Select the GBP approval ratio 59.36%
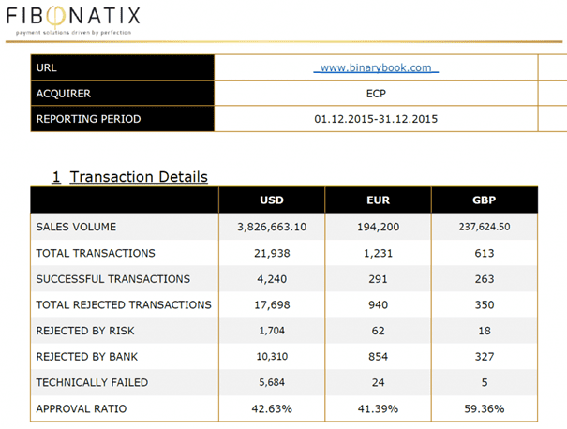The height and width of the screenshot is (429, 567). 485,408
